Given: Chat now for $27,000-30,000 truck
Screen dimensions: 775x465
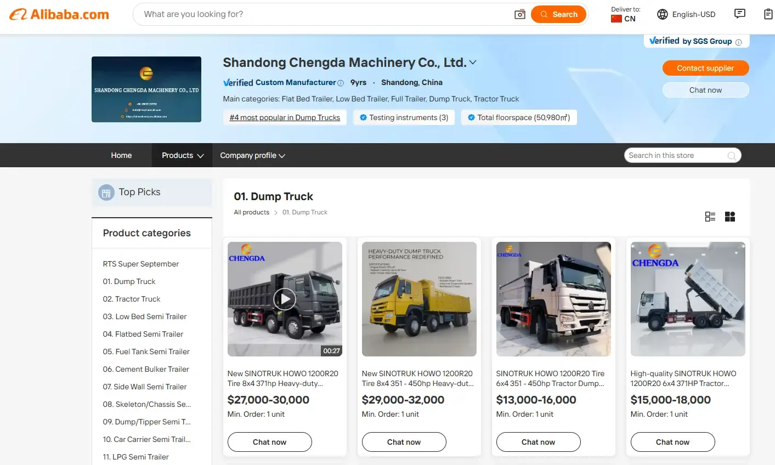Looking at the screenshot, I should [x=270, y=442].
